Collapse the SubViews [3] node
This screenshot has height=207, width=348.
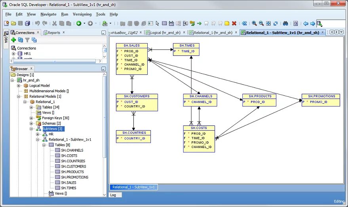point(31,129)
